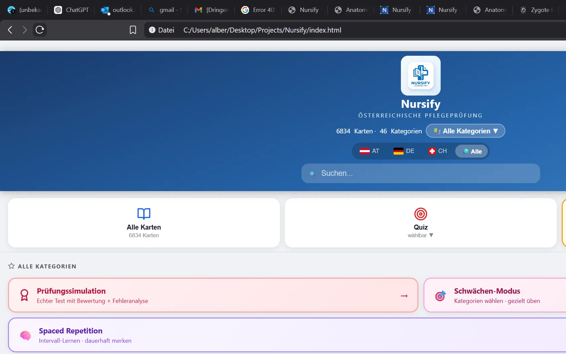Select the CH country filter

(x=438, y=151)
